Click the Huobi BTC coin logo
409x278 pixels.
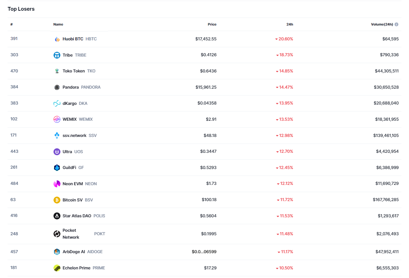click(x=57, y=39)
